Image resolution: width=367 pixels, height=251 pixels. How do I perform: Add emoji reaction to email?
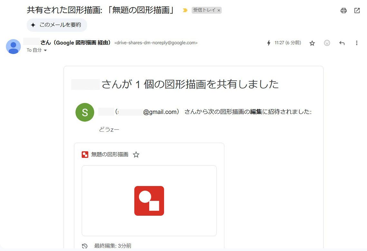click(x=327, y=43)
